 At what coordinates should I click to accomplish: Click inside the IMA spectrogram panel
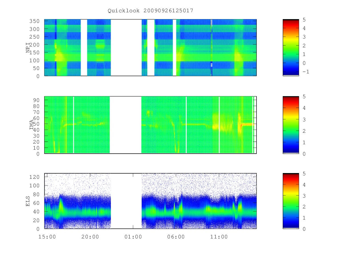point(150,125)
